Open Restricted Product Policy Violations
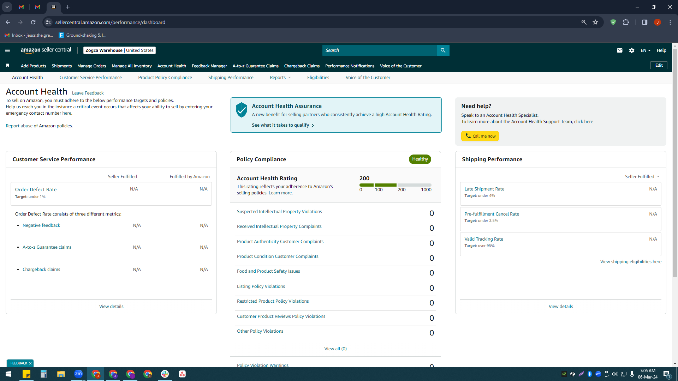This screenshot has height=381, width=678. pos(273,301)
